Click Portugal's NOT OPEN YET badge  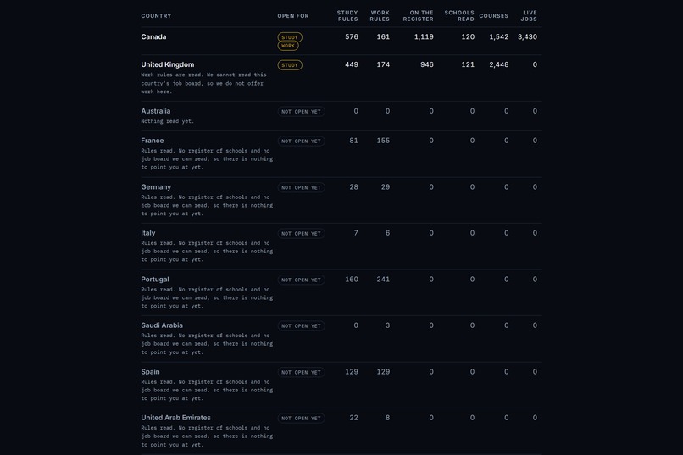pos(301,280)
